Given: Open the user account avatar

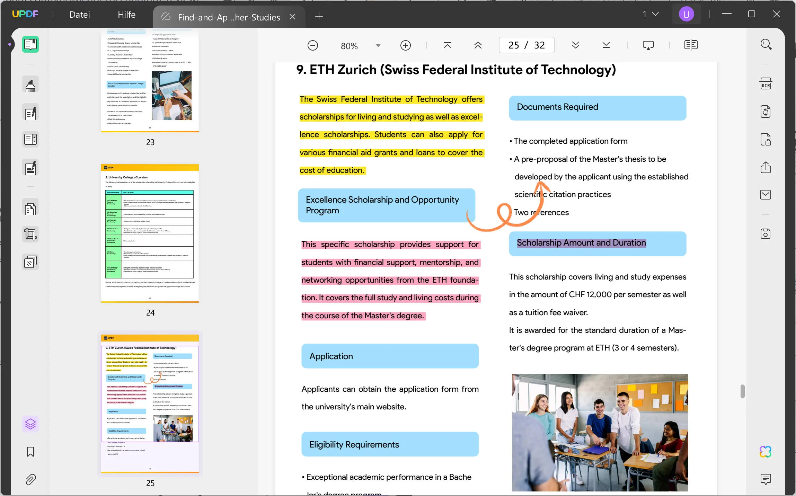Looking at the screenshot, I should [686, 14].
